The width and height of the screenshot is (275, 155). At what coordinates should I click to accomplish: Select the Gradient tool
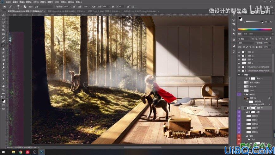[x=3, y=60]
